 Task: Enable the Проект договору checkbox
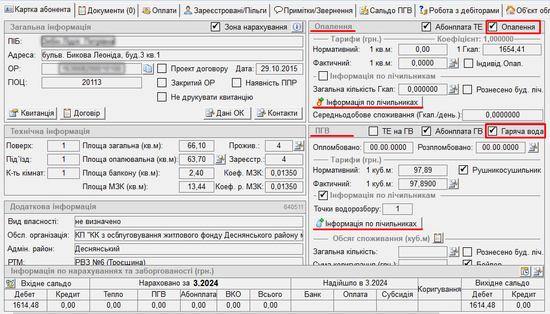point(162,69)
